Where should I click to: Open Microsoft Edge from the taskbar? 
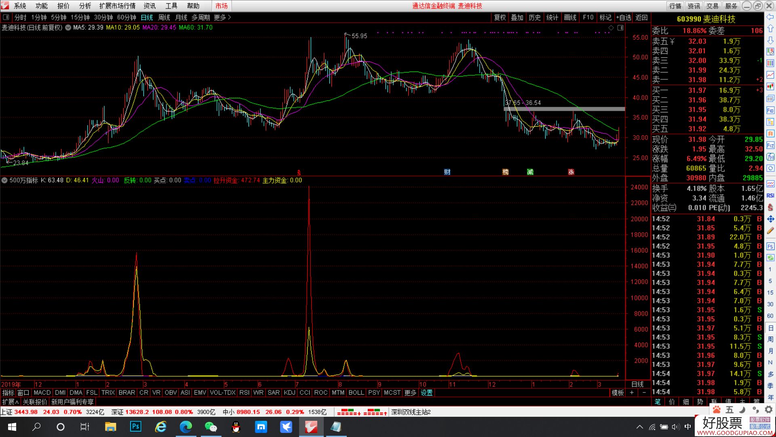click(x=186, y=426)
